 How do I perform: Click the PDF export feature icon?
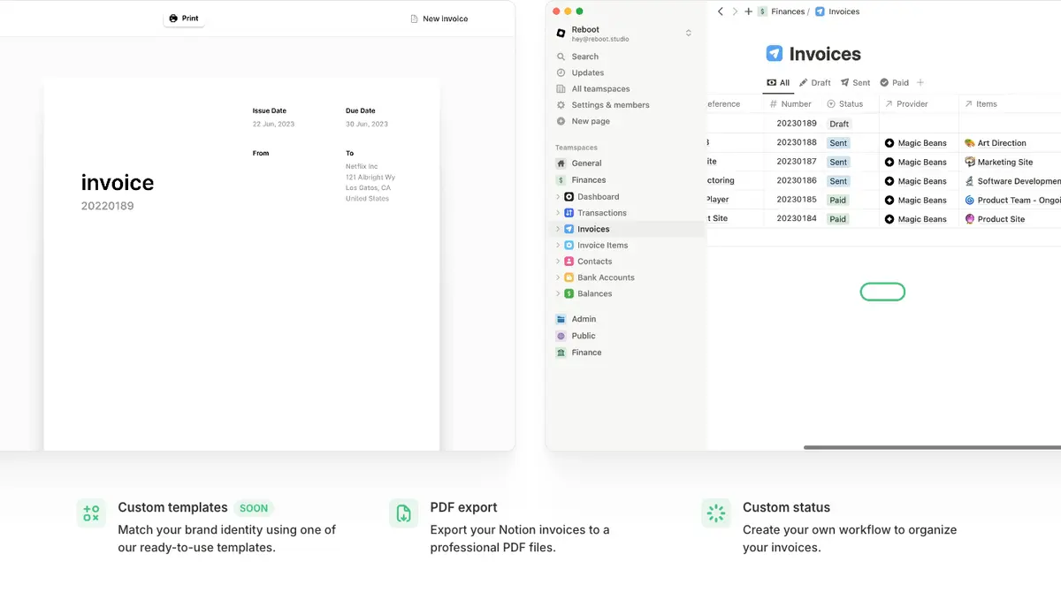[x=403, y=513]
